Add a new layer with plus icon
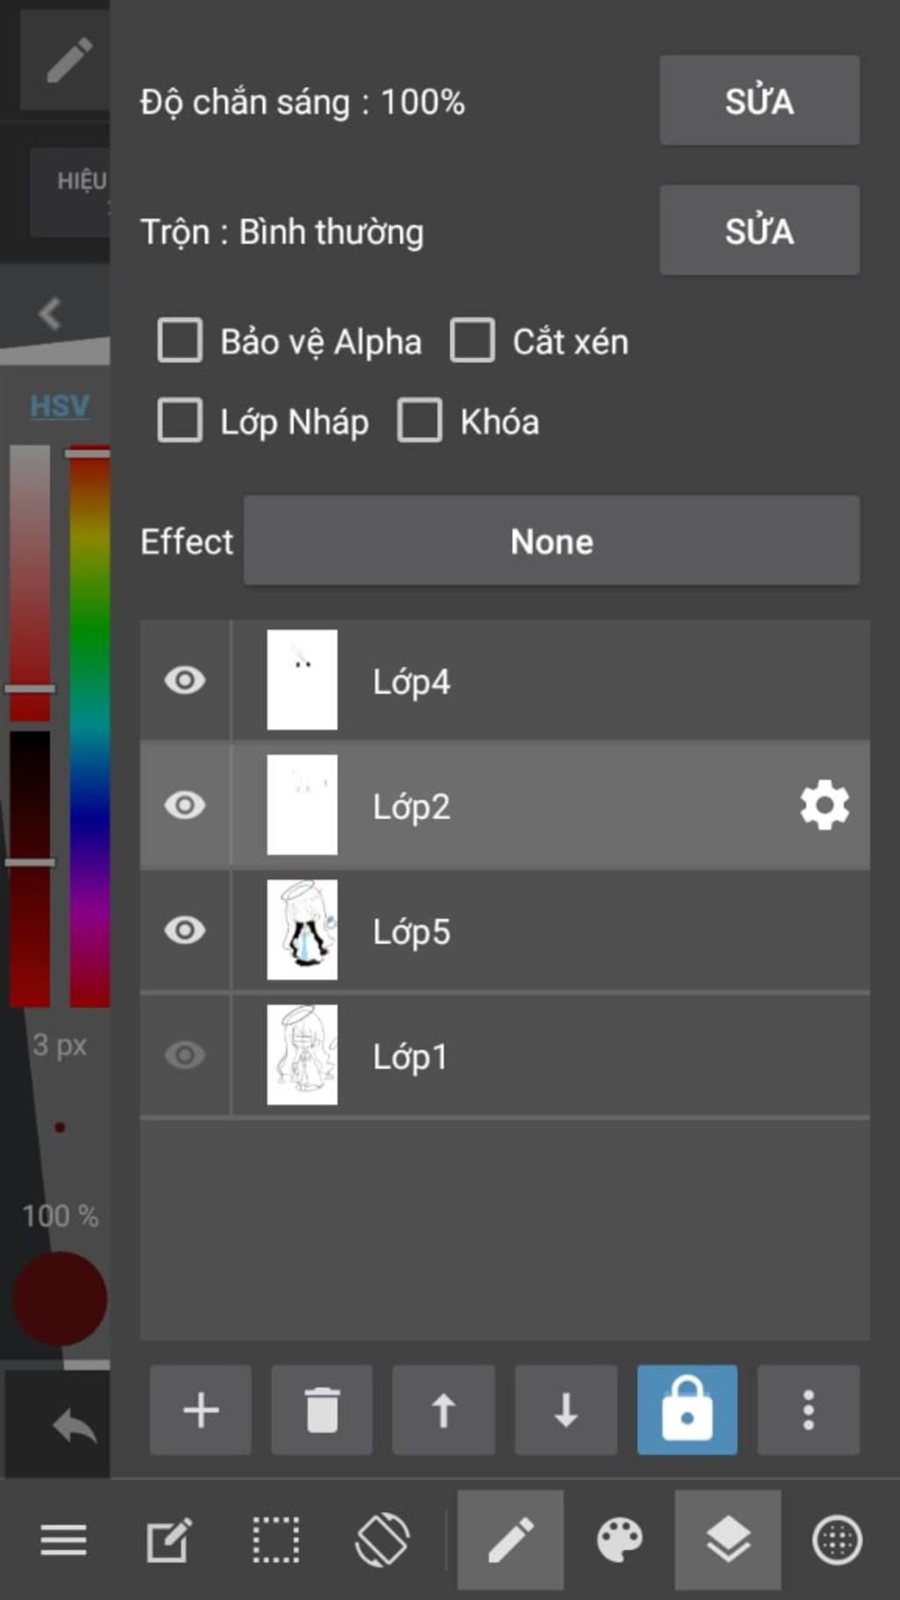This screenshot has height=1600, width=900. click(x=200, y=1410)
